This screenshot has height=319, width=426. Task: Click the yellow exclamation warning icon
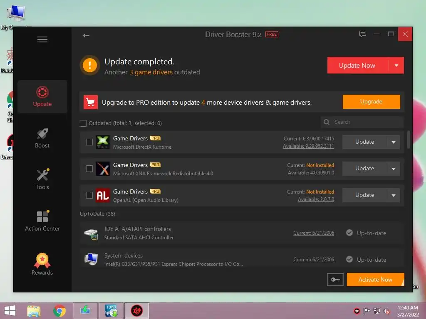pyautogui.click(x=90, y=65)
